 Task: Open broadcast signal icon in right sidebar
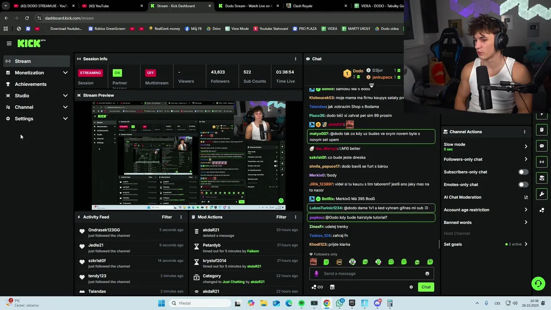pyautogui.click(x=542, y=162)
